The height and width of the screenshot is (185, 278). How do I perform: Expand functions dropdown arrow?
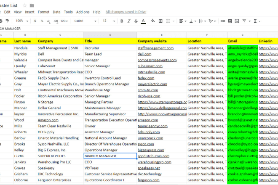(x=259, y=21)
